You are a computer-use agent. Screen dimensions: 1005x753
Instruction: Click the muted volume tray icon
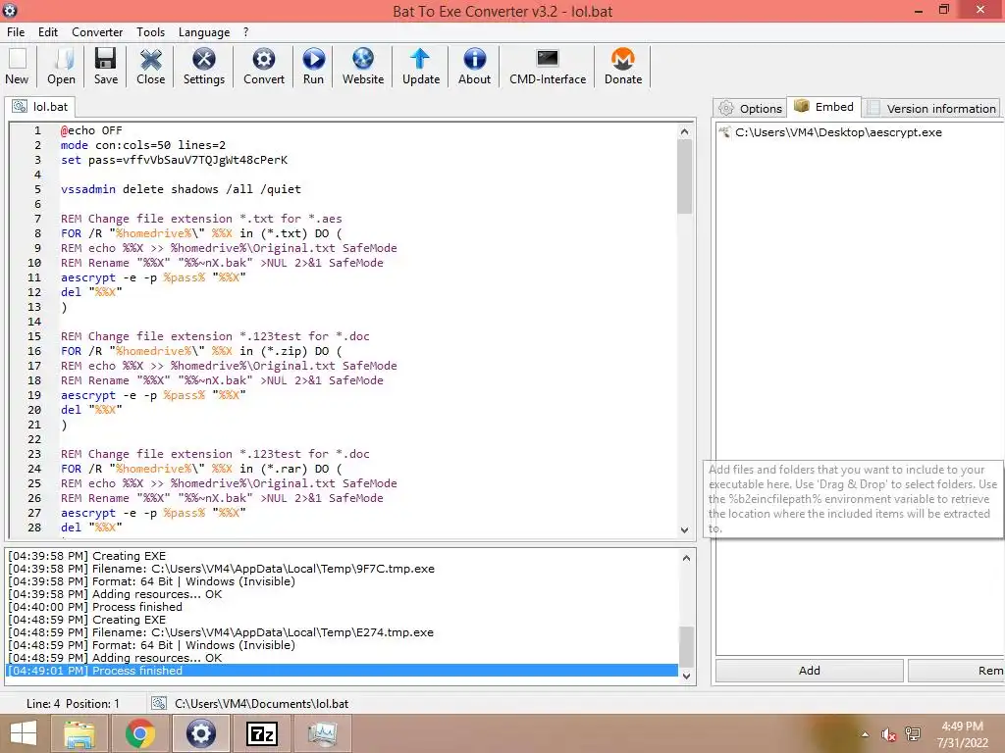click(888, 734)
